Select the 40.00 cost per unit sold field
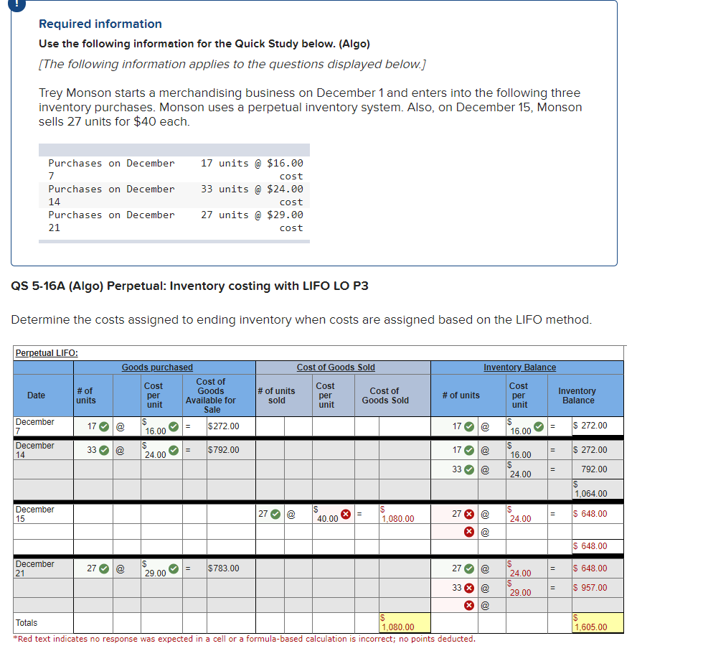Viewport: 703px width, 651px height. click(x=333, y=514)
